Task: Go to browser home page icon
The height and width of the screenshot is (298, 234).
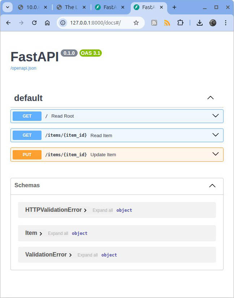Action: pyautogui.click(x=47, y=23)
